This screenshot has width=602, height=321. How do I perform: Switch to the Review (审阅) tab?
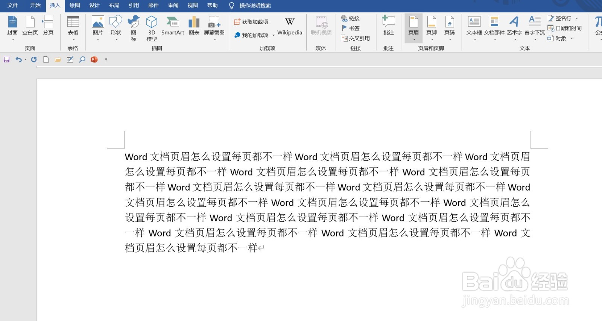(173, 5)
